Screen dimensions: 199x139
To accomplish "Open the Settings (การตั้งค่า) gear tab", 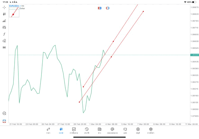I will pyautogui.click(x=151, y=130).
